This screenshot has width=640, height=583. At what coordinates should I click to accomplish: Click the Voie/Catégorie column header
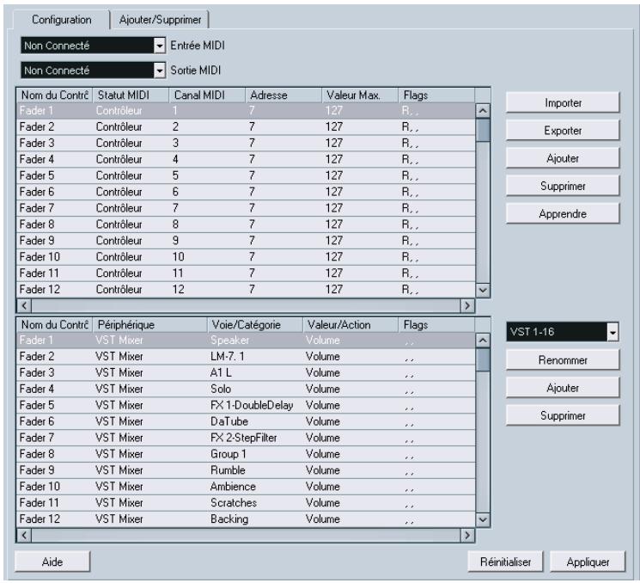(255, 325)
